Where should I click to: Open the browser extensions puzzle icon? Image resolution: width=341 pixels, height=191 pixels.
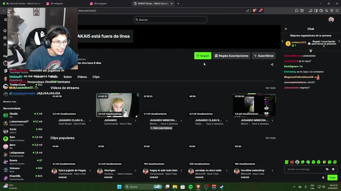point(297,11)
